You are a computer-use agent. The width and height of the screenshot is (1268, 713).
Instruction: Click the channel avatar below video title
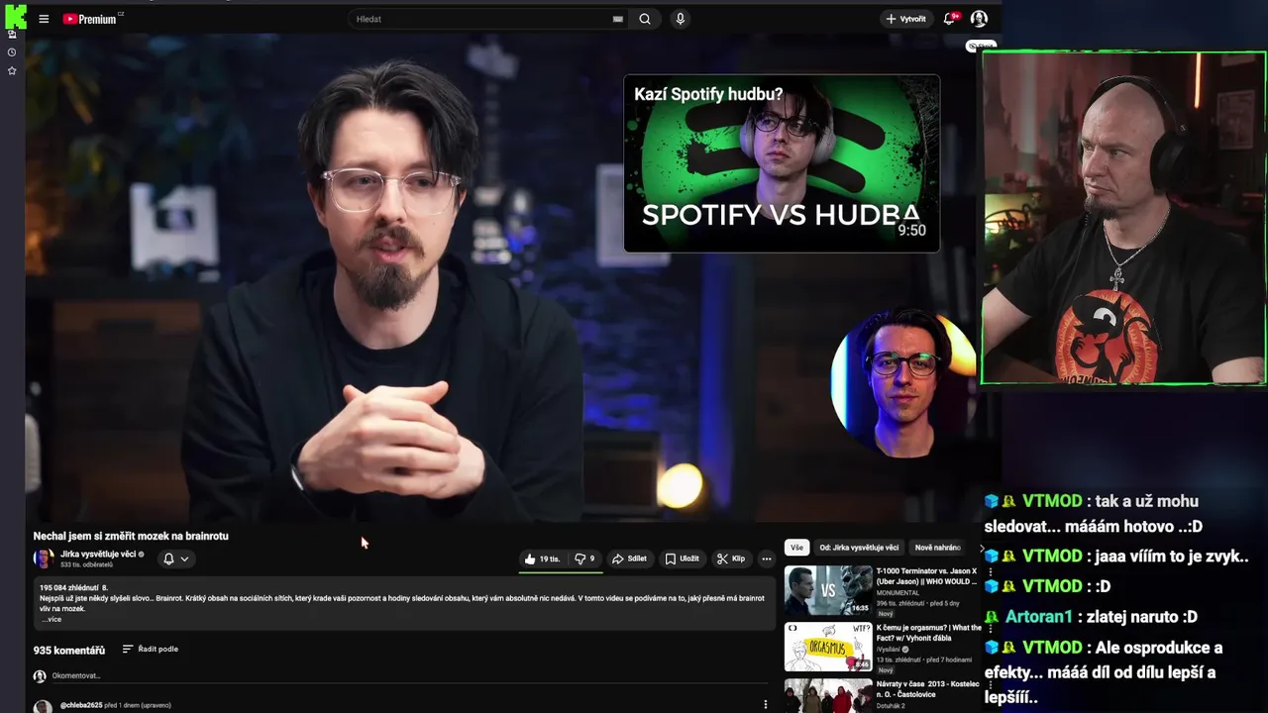[44, 559]
